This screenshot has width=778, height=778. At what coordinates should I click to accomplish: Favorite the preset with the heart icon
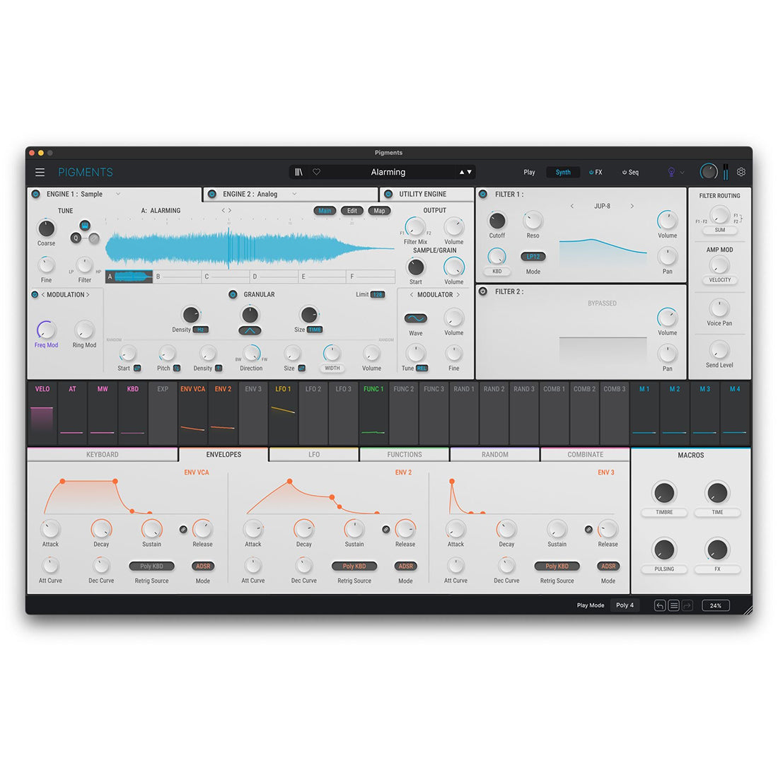click(x=317, y=172)
